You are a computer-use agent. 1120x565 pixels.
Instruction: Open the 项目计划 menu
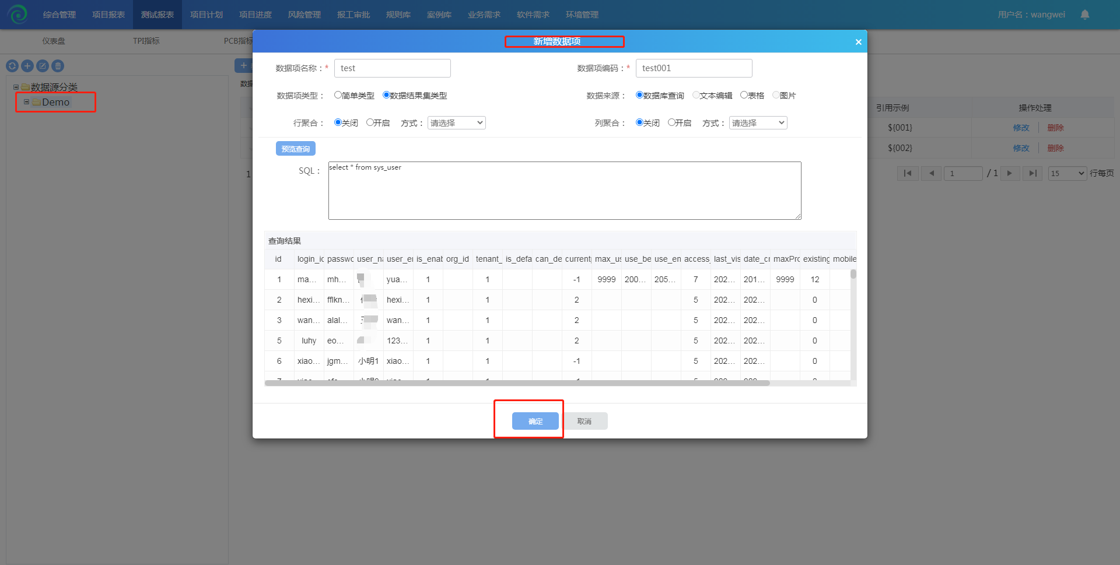pos(206,15)
